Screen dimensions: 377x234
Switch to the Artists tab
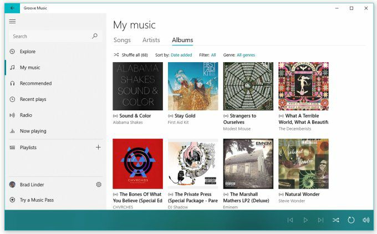click(x=151, y=40)
